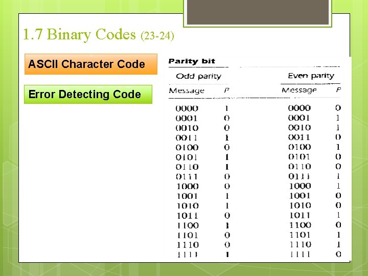Click even parity bit 1 beside message 0100

coord(338,147)
